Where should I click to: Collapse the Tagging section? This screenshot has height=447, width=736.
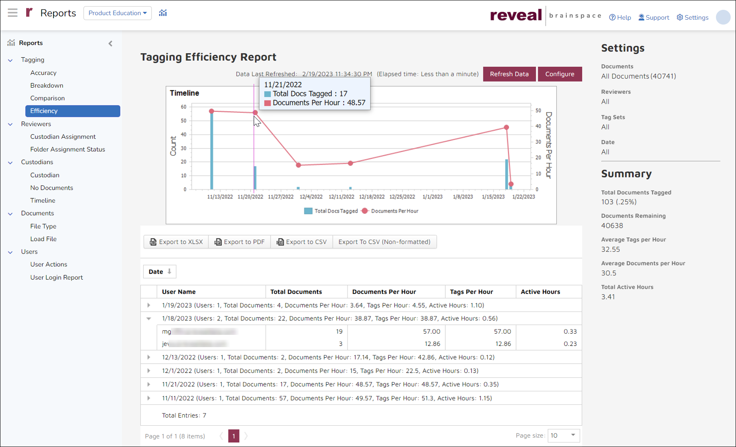[10, 60]
